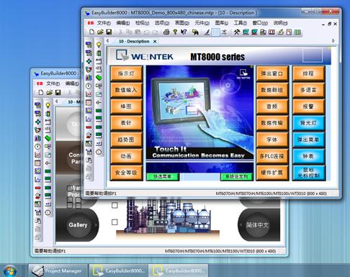Screen dimensions: 350x277
Task: Click the orange 数值输入 button
Action: pyautogui.click(x=126, y=90)
